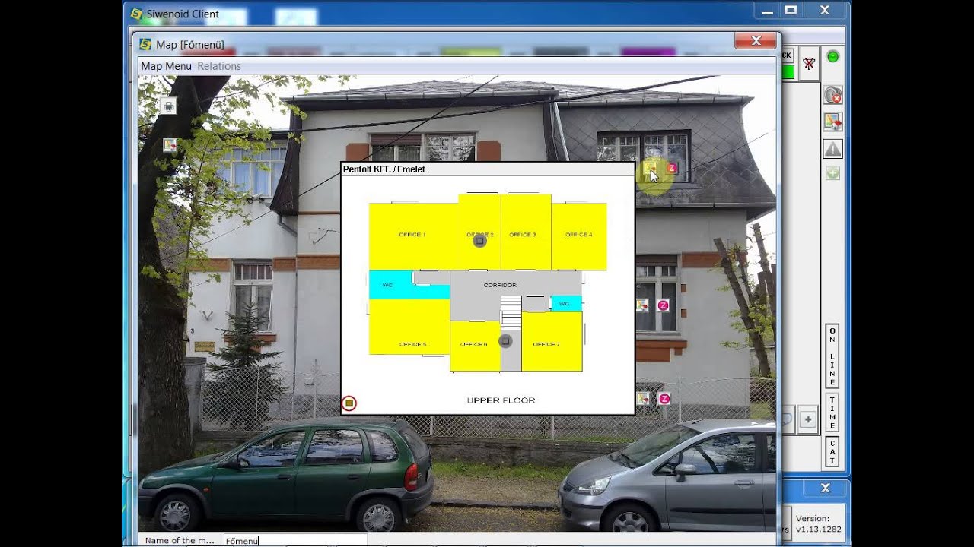This screenshot has height=547, width=974.
Task: Click the middle-floor pink Z zone icon
Action: coord(663,305)
